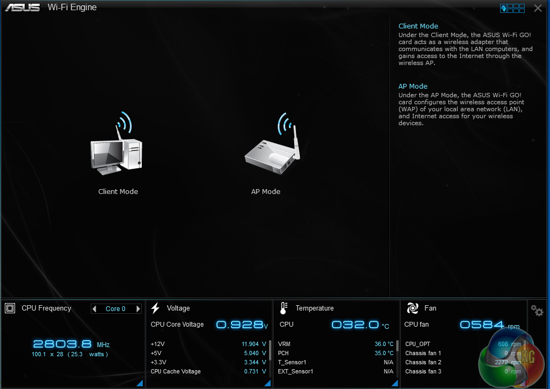Click the CPU Cache Voltage 0.731 V row
The width and height of the screenshot is (550, 389).
(x=208, y=371)
